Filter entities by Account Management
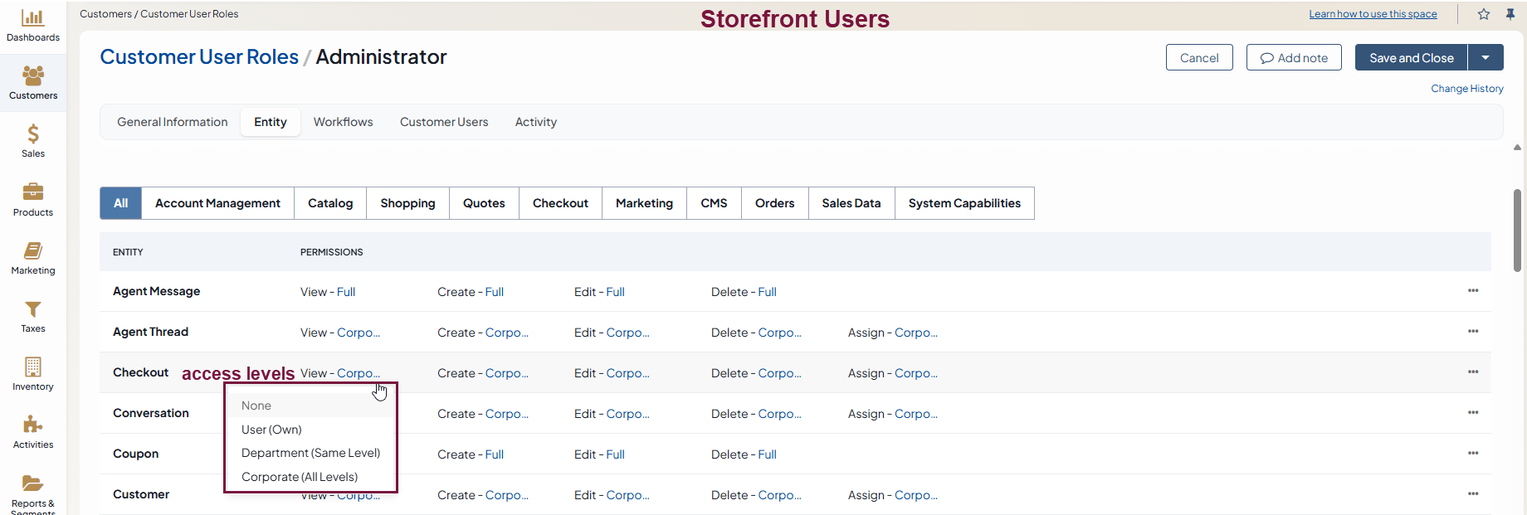The width and height of the screenshot is (1527, 515). pyautogui.click(x=217, y=203)
